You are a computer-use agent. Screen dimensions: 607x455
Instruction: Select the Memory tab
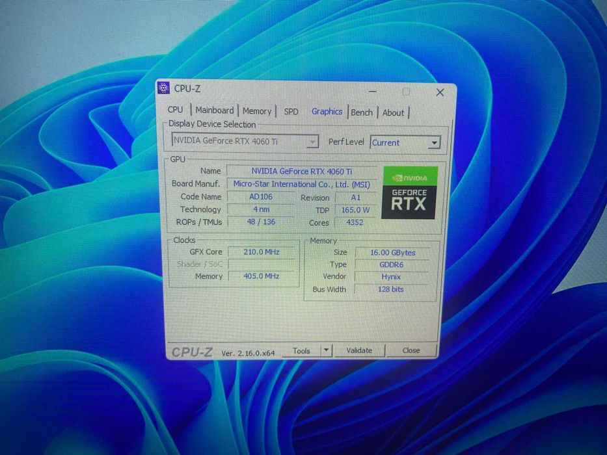click(x=257, y=111)
